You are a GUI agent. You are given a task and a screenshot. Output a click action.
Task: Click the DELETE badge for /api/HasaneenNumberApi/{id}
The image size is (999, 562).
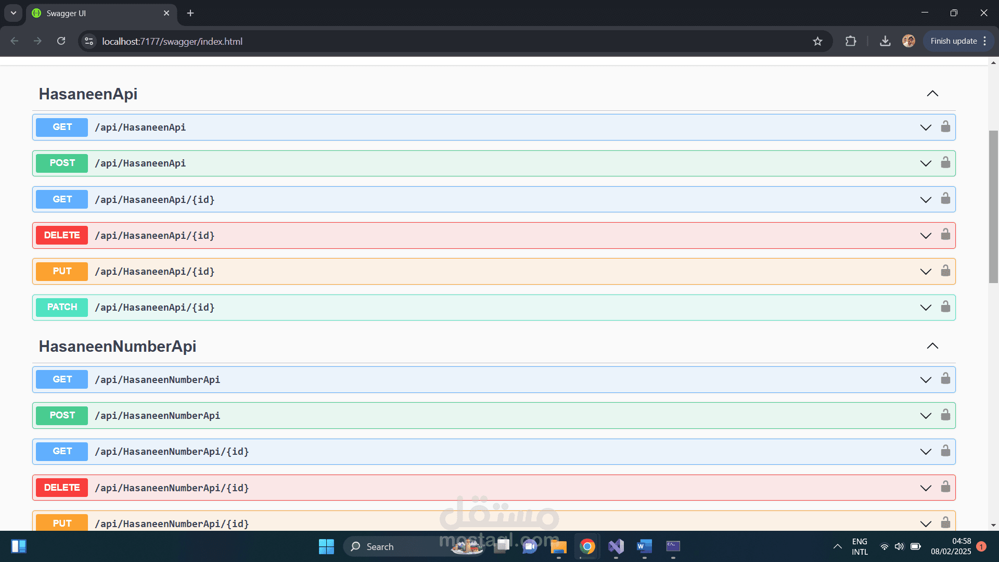(x=62, y=488)
